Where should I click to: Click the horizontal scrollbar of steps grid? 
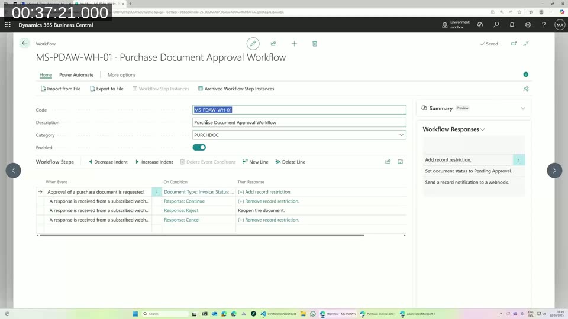pyautogui.click(x=202, y=235)
